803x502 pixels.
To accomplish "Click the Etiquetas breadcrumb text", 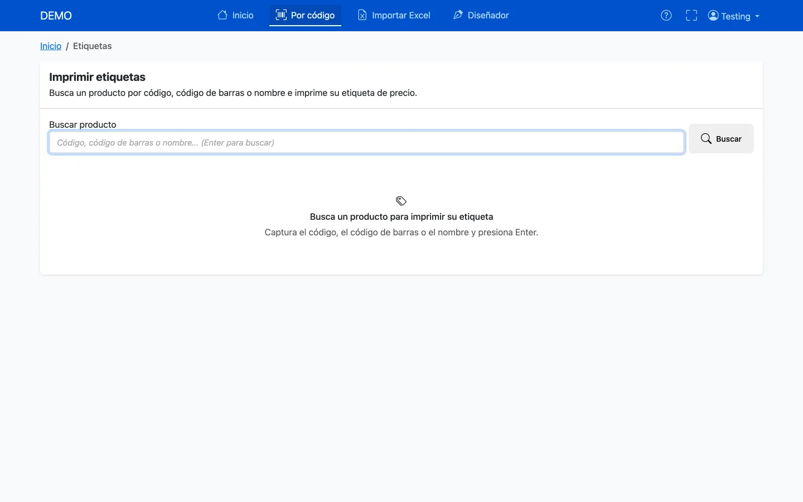I will (93, 46).
